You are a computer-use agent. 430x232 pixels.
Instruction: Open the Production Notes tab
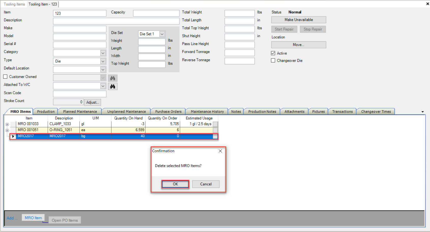point(262,111)
